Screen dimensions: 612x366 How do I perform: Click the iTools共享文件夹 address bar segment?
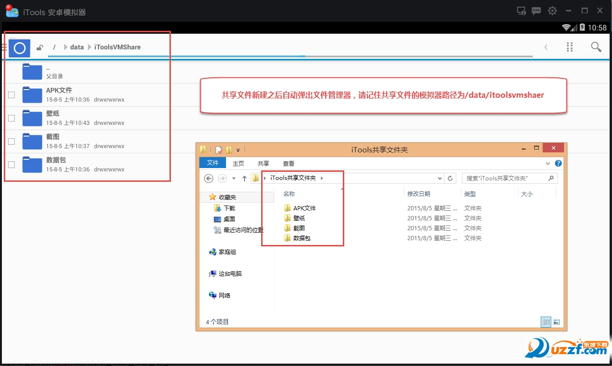tap(293, 178)
